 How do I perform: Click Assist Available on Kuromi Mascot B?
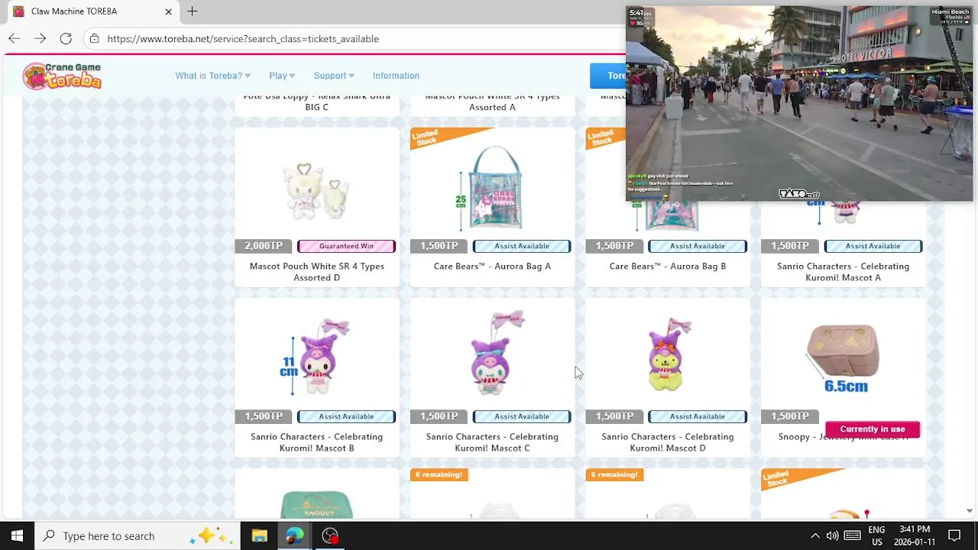coord(346,416)
